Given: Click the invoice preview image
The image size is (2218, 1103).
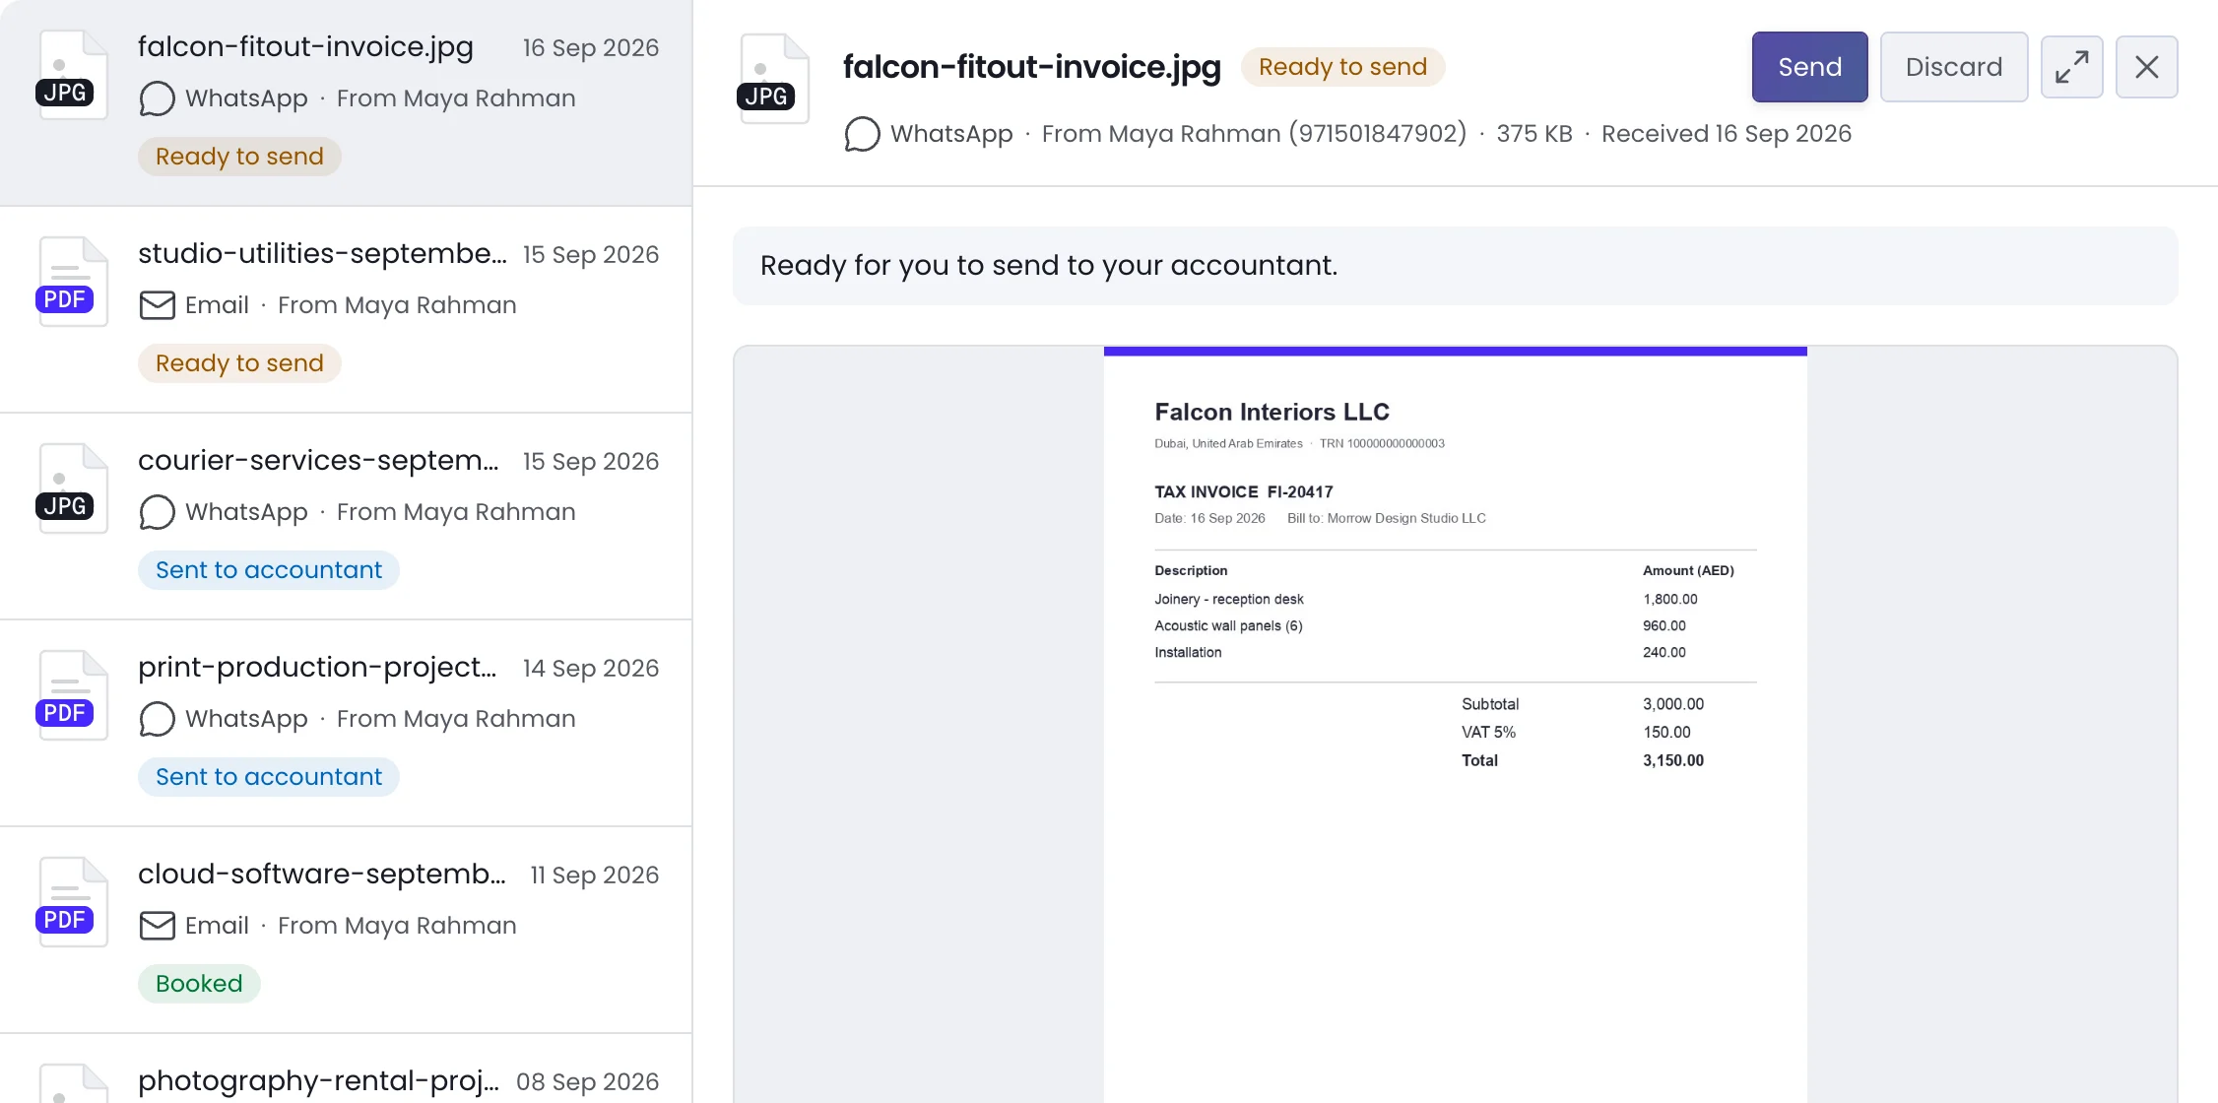Looking at the screenshot, I should click(x=1456, y=724).
